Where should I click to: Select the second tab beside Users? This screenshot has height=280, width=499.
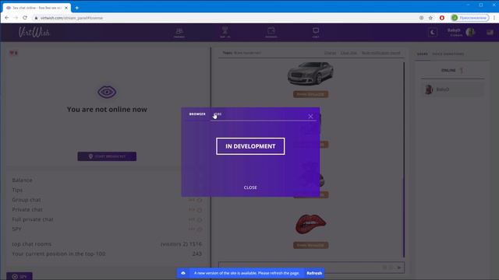click(448, 54)
